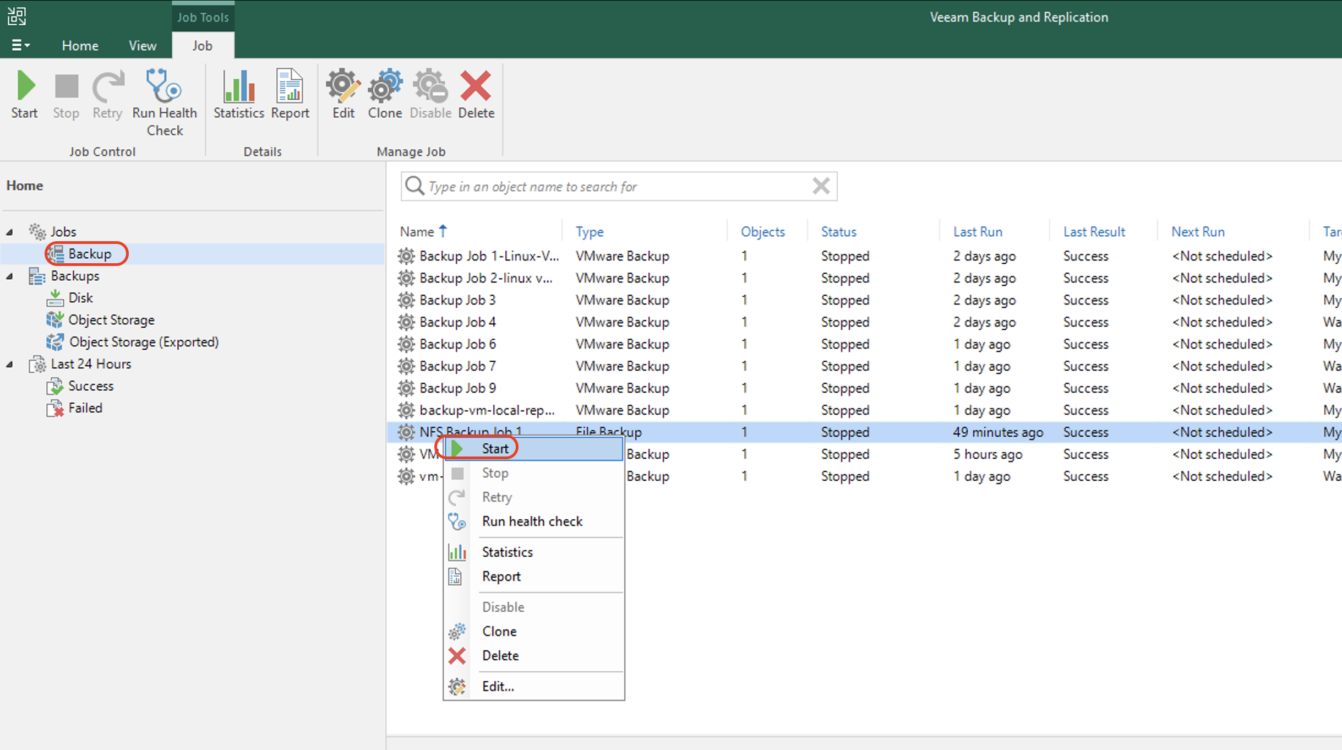Click gear icon of Backup Job 9
This screenshot has height=750, width=1342.
click(406, 388)
